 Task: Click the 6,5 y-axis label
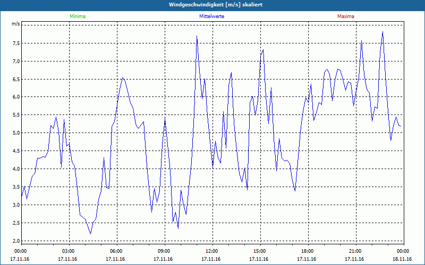[x=16, y=79]
